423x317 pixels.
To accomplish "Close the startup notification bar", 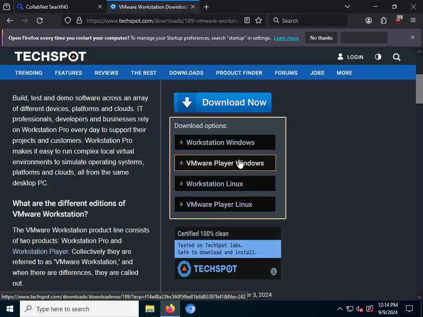I will point(413,37).
